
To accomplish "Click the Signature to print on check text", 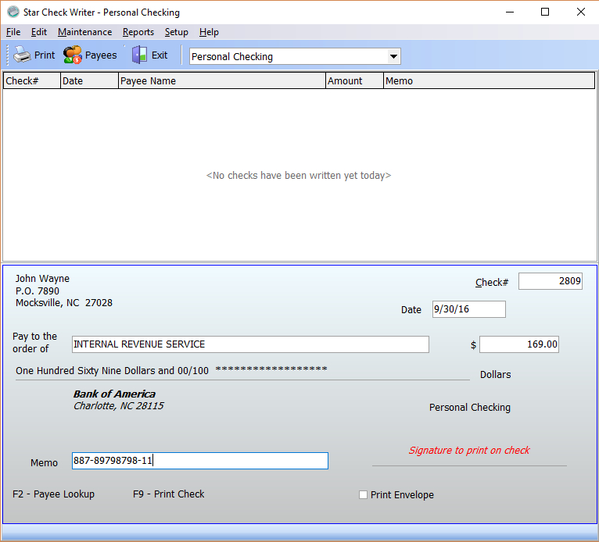I will click(469, 451).
